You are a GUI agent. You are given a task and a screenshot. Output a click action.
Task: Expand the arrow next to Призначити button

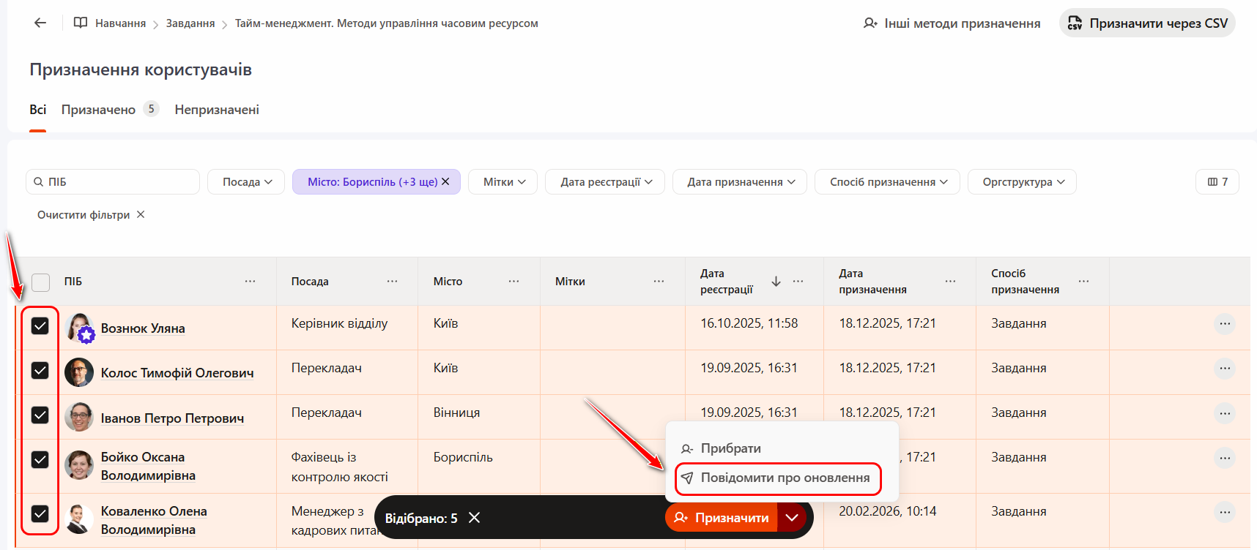(x=791, y=518)
